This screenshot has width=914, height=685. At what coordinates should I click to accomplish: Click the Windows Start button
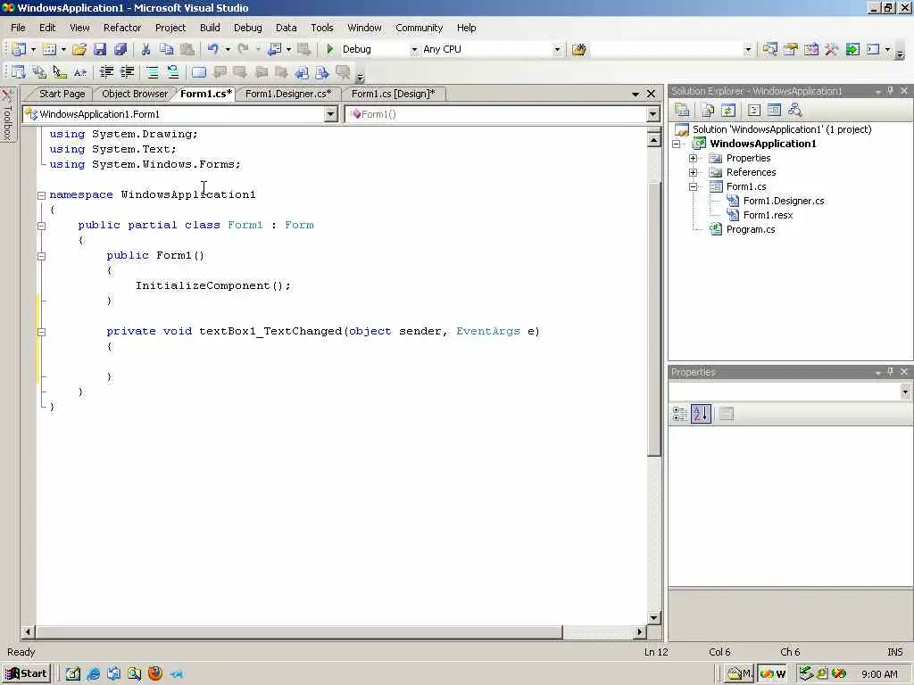pos(26,674)
